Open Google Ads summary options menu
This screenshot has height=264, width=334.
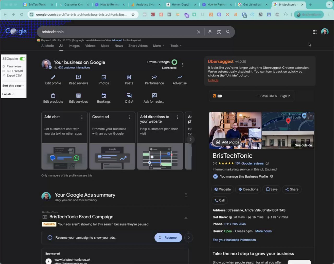[x=186, y=195]
